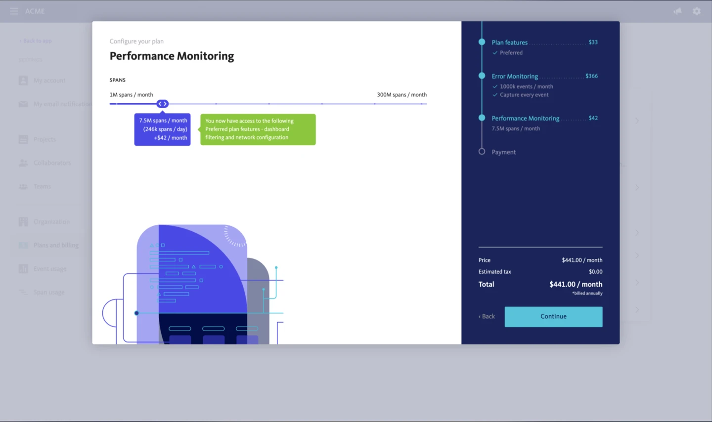Screen dimensions: 712x422
Task: Click the Span usage icon
Action: [x=23, y=292]
